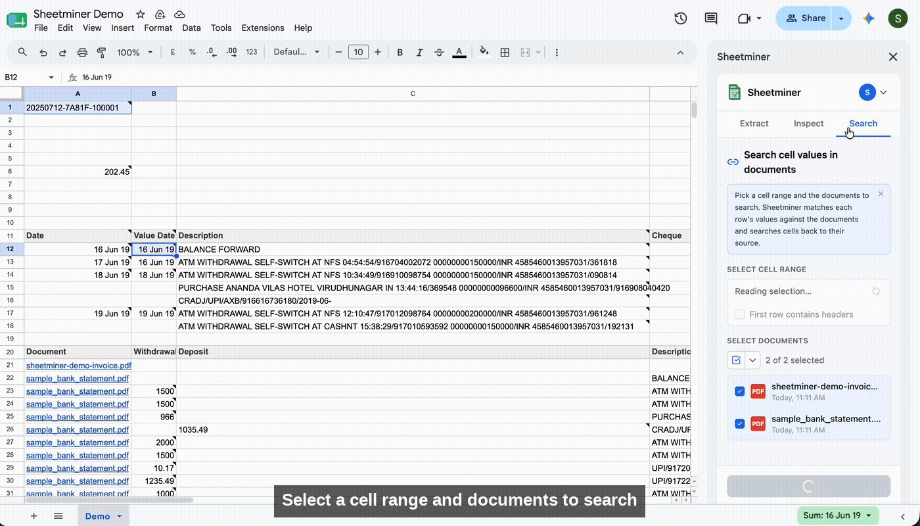This screenshot has width=920, height=526.
Task: Open the Sheetminer account dropdown chevron
Action: click(x=883, y=93)
